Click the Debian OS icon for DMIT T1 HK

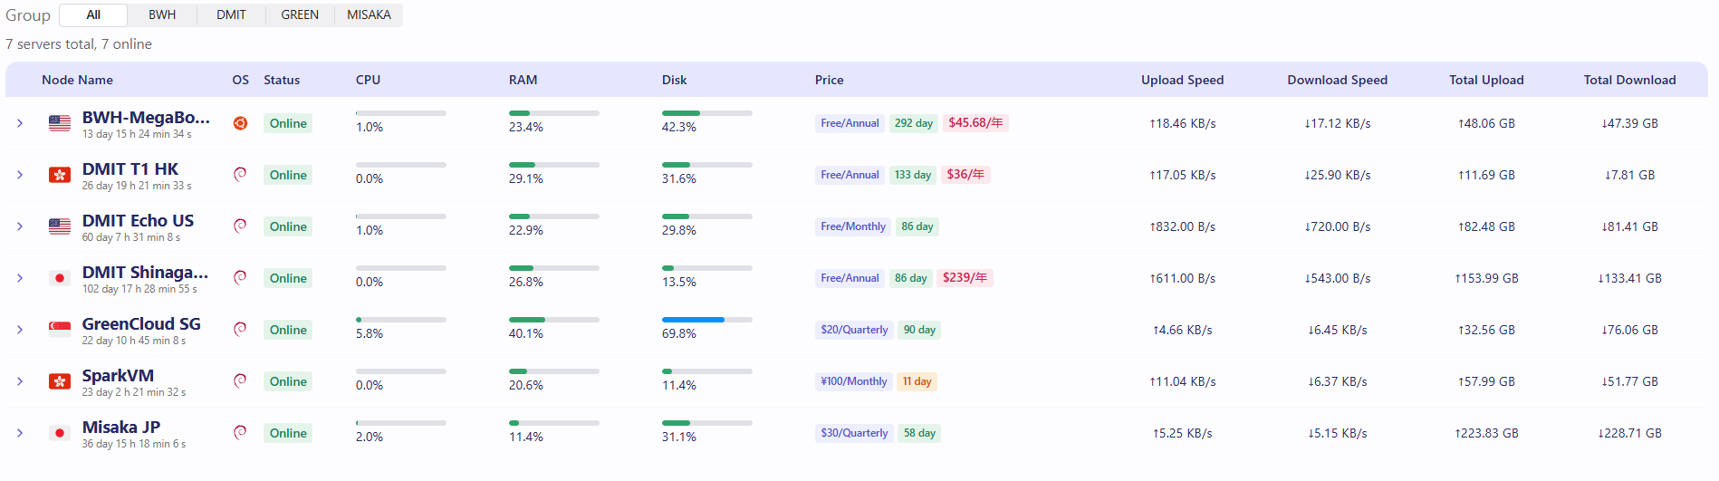pyautogui.click(x=240, y=175)
